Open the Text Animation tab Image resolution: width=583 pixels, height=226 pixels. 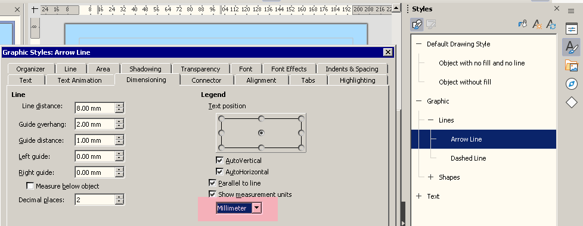[x=79, y=80]
